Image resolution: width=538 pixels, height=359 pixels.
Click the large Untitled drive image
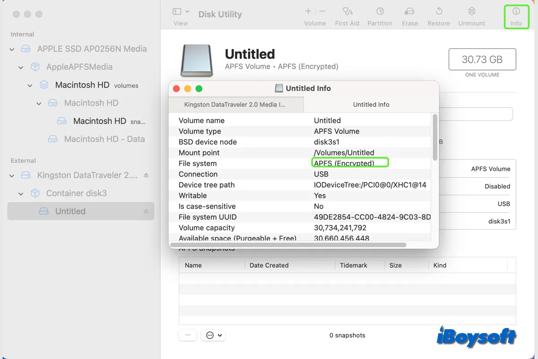coord(197,61)
